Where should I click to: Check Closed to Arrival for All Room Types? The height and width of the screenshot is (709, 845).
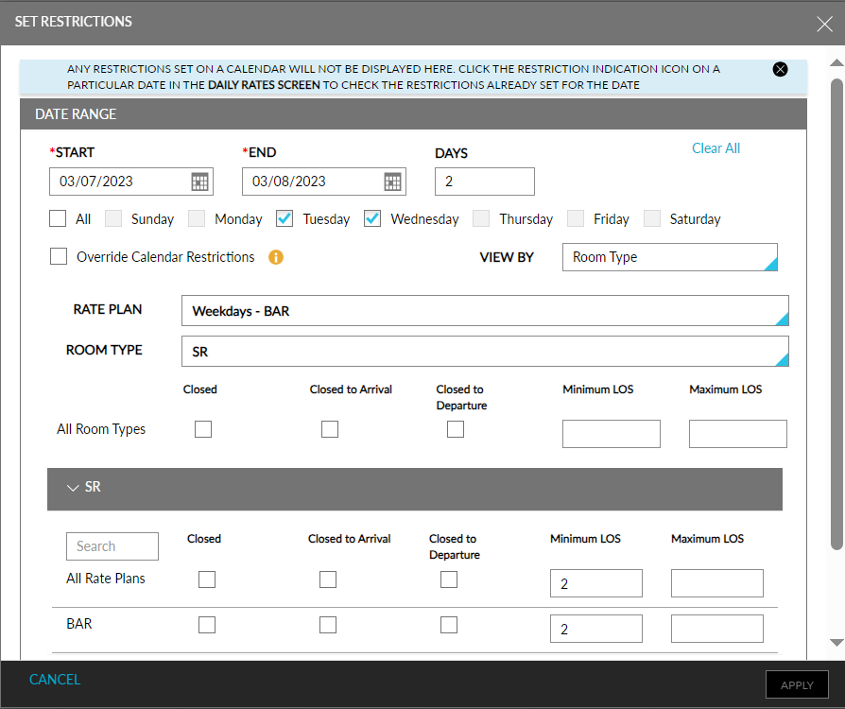coord(330,429)
